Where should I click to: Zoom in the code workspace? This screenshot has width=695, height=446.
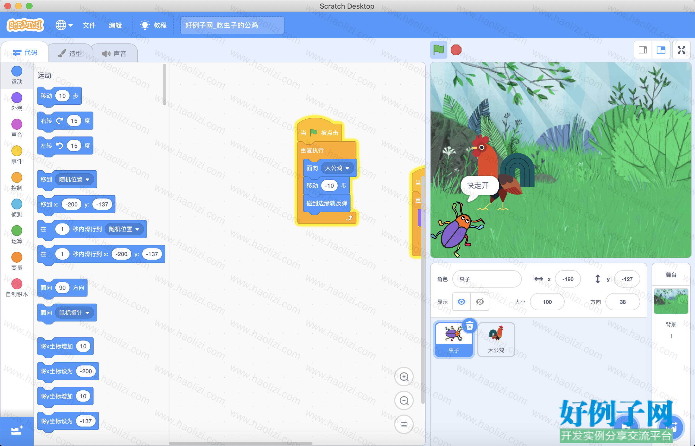pos(404,377)
